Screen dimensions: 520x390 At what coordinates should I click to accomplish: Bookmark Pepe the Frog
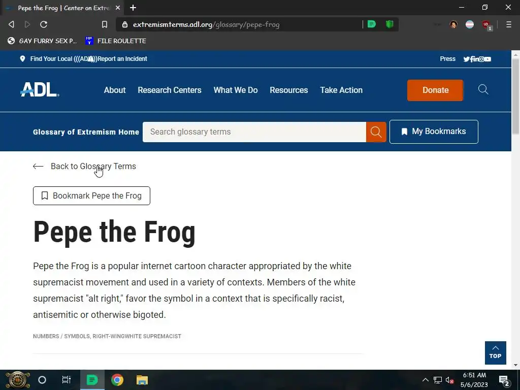[91, 196]
